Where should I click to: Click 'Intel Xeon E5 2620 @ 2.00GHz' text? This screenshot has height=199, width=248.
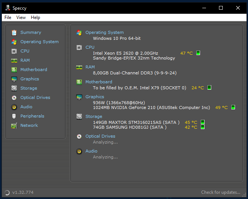pyautogui.click(x=125, y=53)
